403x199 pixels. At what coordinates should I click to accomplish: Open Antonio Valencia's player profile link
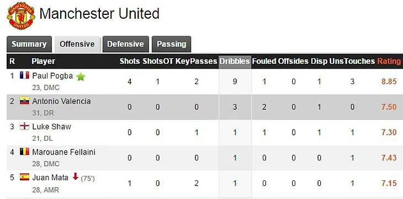[61, 101]
